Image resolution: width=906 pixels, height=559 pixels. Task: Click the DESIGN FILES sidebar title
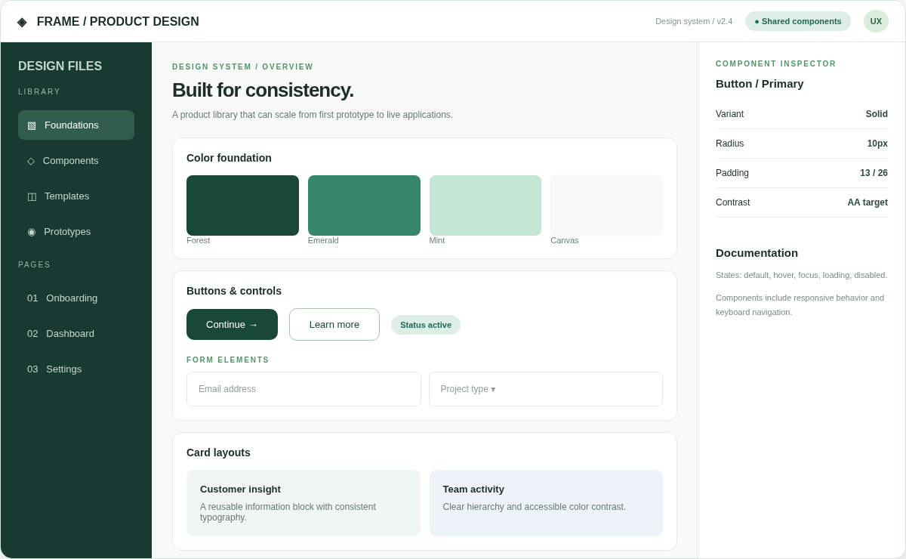(60, 66)
